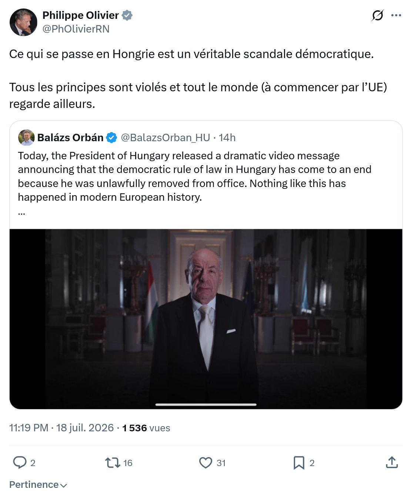Open Philippe Olivier's profile avatar
Image resolution: width=411 pixels, height=496 pixels.
[23, 22]
